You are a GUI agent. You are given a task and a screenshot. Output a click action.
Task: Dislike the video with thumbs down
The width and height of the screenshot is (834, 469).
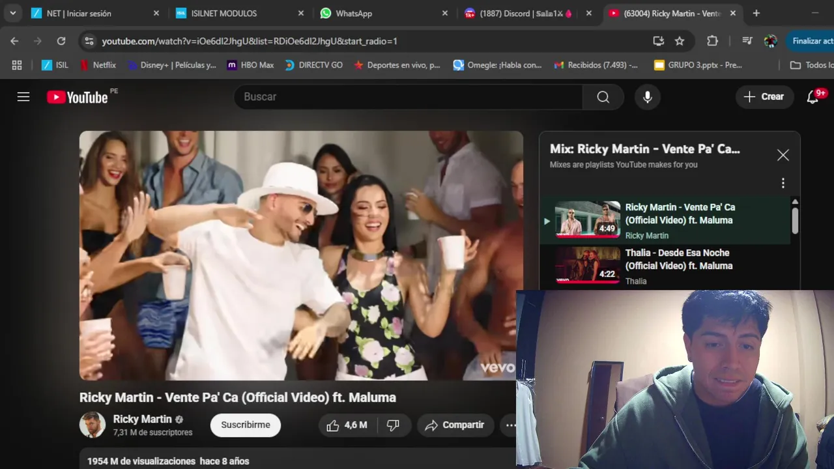(394, 425)
